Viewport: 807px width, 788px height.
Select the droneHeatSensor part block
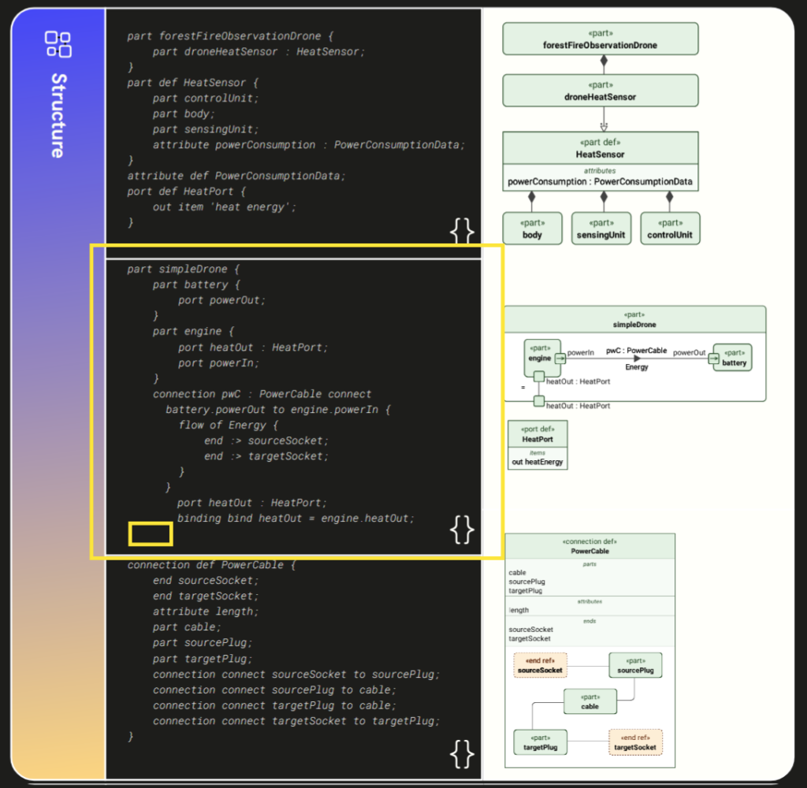point(600,91)
